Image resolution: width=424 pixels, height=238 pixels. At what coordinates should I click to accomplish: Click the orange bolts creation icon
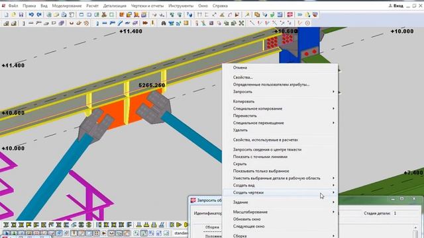[145, 23]
